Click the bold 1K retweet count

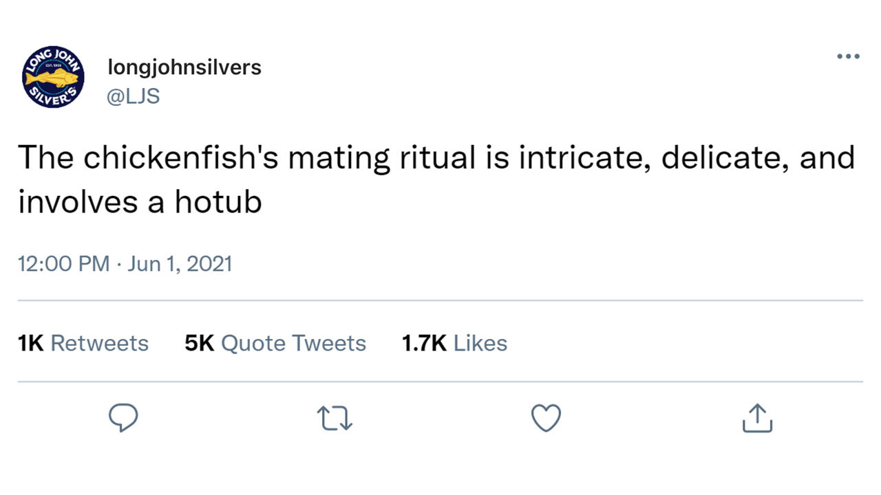[x=31, y=343]
